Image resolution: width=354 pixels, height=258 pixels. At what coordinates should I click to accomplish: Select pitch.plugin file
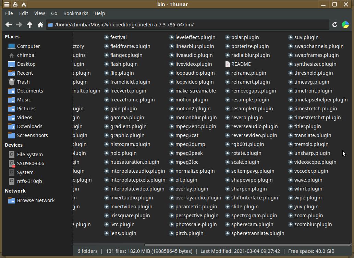186,233
